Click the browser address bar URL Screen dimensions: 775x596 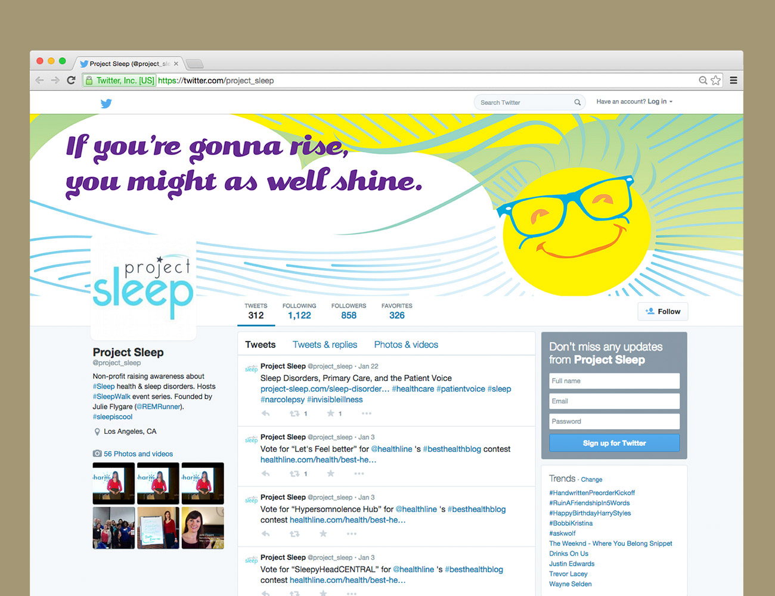(x=216, y=80)
